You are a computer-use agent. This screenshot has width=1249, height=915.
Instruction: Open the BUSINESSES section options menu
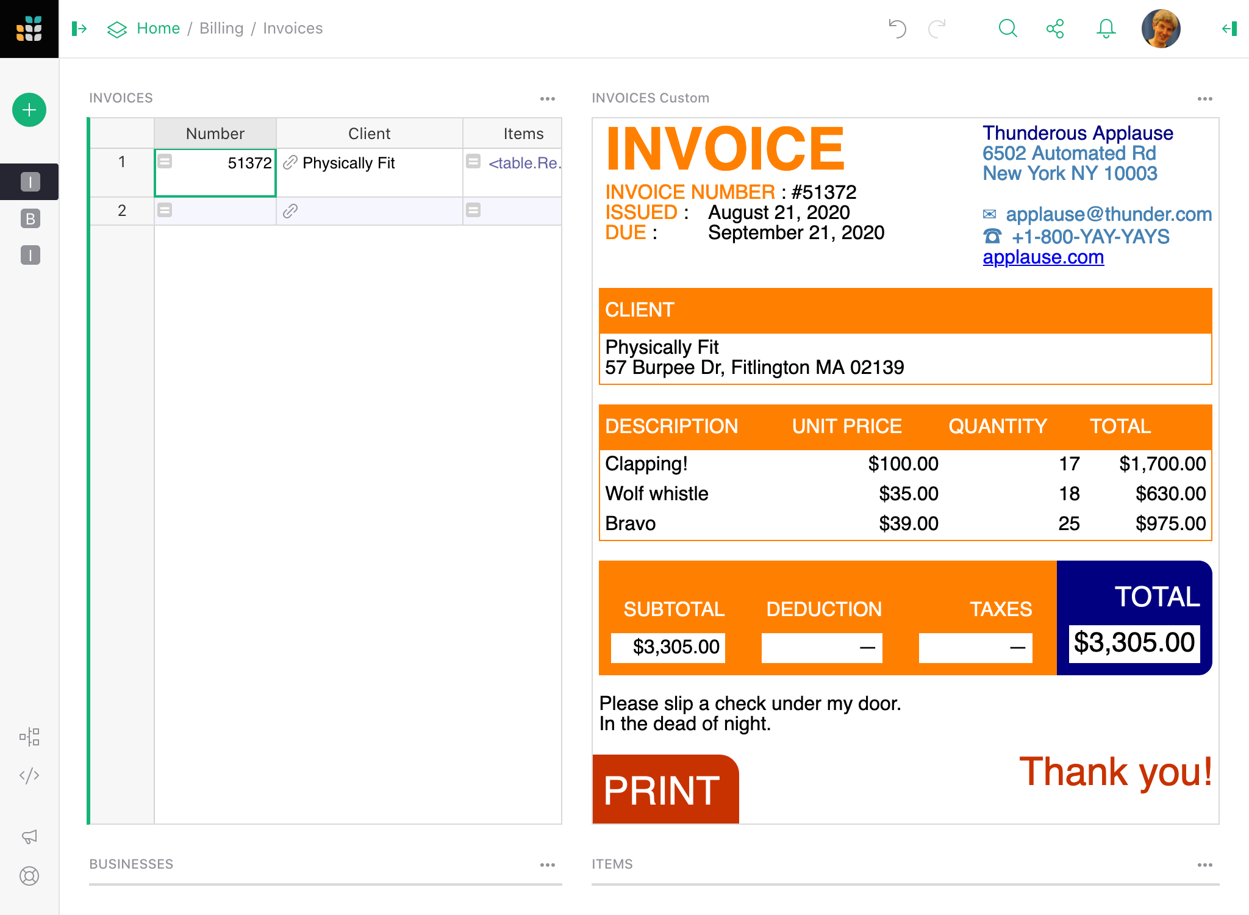(x=547, y=864)
